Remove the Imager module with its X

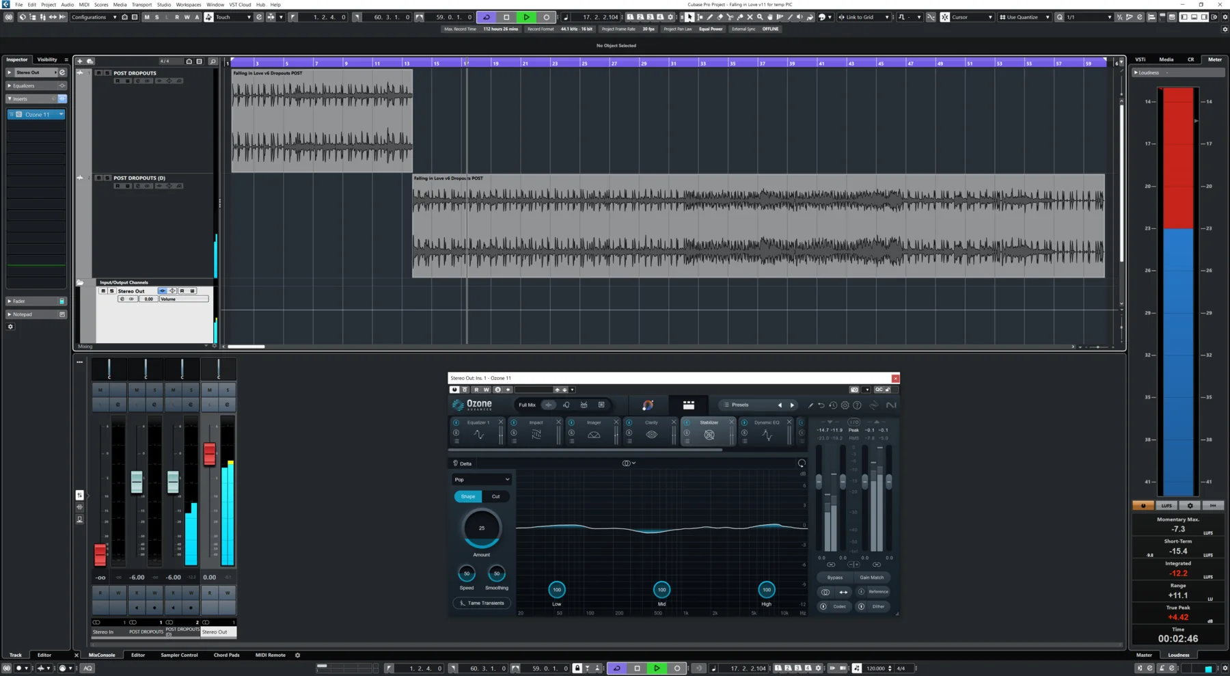tap(616, 422)
